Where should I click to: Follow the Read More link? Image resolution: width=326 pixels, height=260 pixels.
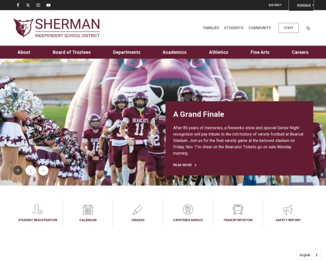coord(185,165)
